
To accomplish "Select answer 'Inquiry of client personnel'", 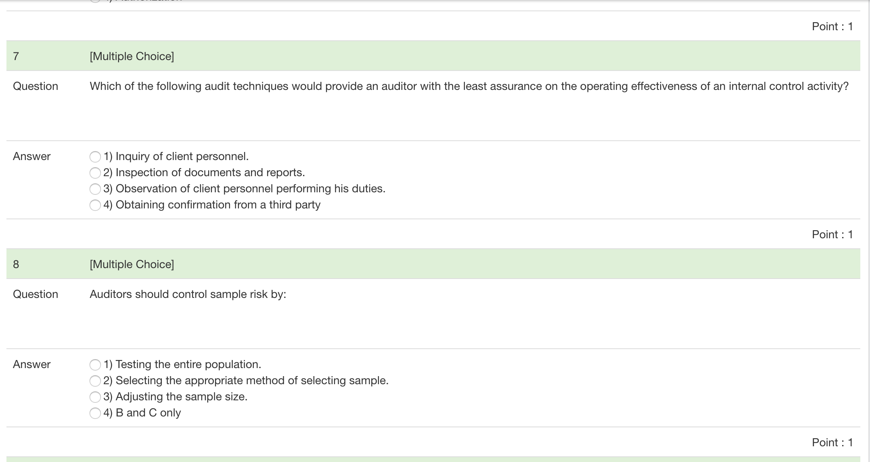I will coord(95,156).
